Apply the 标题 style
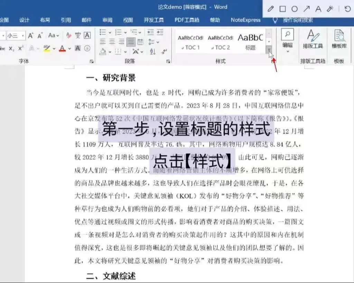The image size is (354, 283). [x=250, y=42]
